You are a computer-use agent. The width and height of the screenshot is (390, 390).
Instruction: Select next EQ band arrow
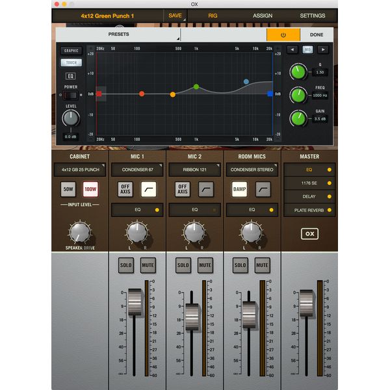pos(323,49)
